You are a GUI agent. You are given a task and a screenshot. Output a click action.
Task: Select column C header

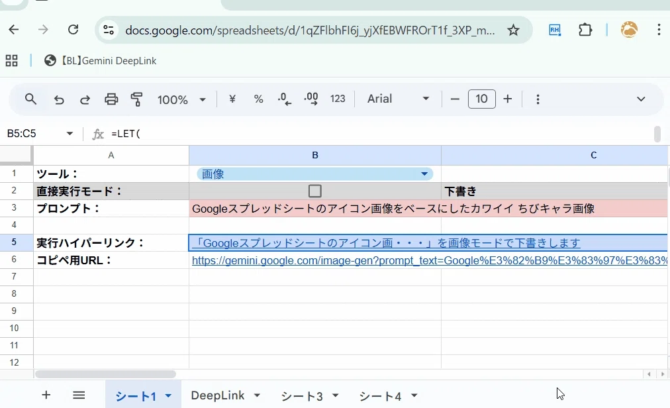pos(555,155)
